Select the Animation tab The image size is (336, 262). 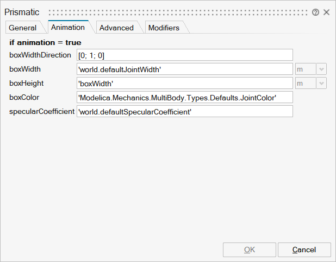(68, 27)
